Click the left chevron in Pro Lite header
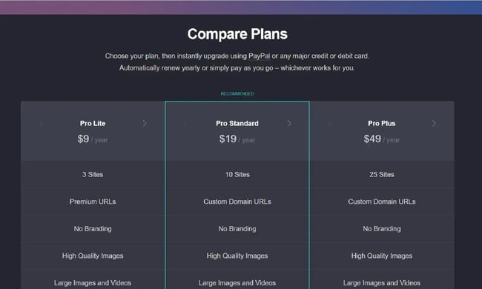 (x=41, y=124)
